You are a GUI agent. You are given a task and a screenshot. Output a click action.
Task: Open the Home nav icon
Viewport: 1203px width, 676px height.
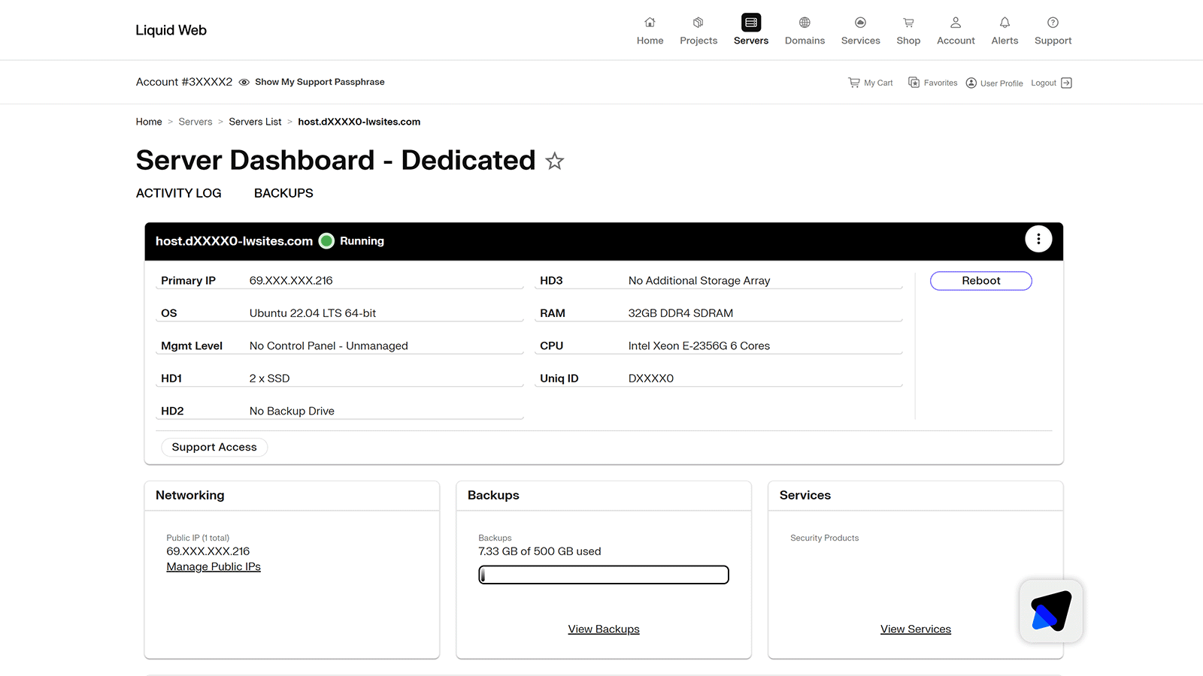point(650,23)
